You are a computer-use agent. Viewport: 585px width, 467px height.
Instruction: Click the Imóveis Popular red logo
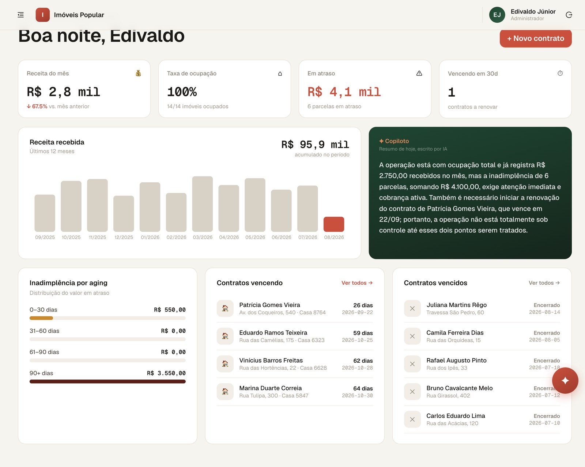42,15
